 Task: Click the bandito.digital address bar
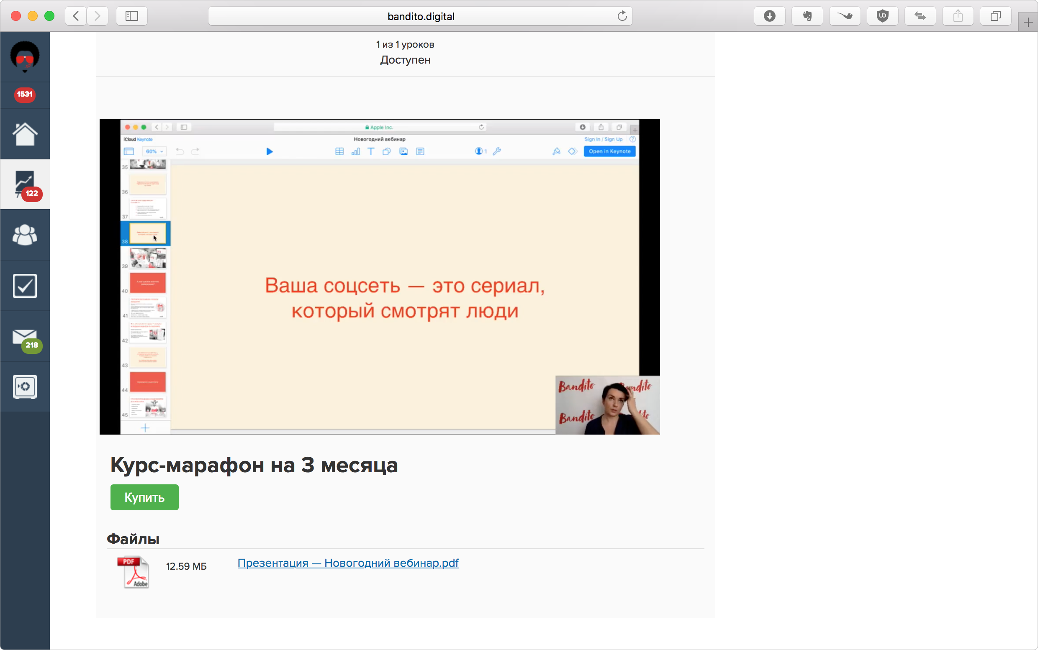point(420,16)
